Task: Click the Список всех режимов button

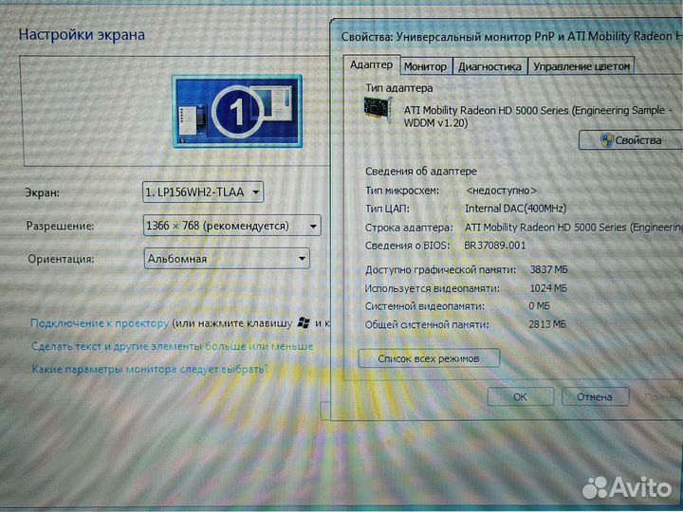Action: click(x=429, y=358)
